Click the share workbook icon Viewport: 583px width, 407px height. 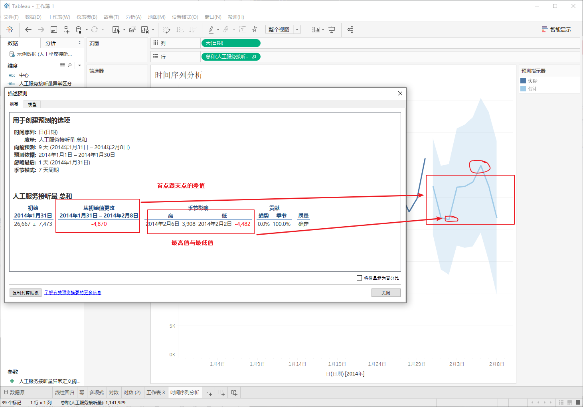pos(350,30)
